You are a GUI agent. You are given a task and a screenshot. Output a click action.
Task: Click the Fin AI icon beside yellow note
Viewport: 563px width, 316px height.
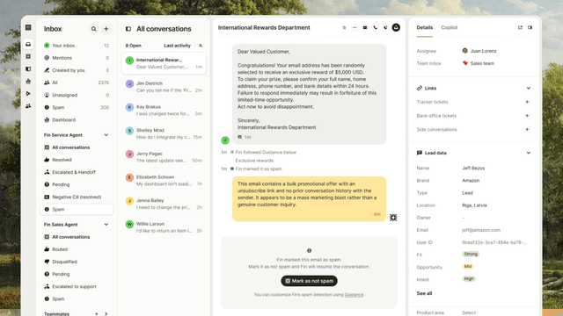[393, 218]
